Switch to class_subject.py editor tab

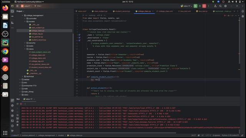[100, 11]
